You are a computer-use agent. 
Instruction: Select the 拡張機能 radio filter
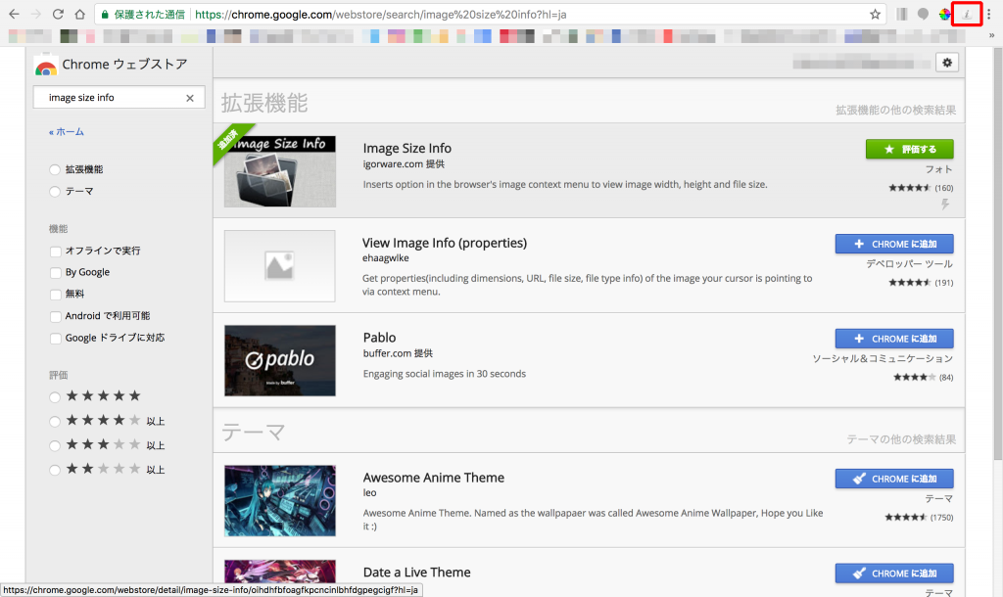(55, 169)
